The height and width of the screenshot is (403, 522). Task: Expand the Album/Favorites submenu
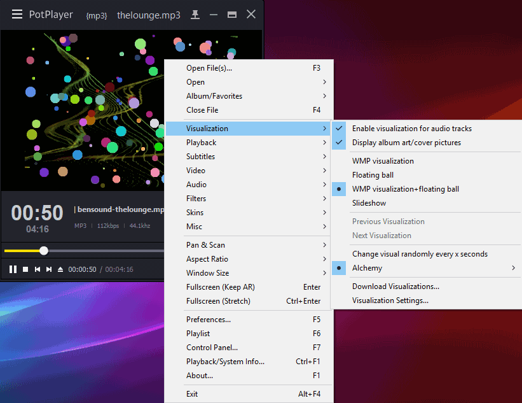tap(248, 96)
